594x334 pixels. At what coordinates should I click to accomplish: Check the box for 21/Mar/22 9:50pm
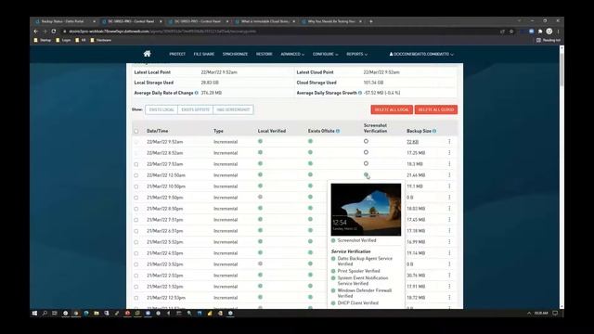point(136,198)
